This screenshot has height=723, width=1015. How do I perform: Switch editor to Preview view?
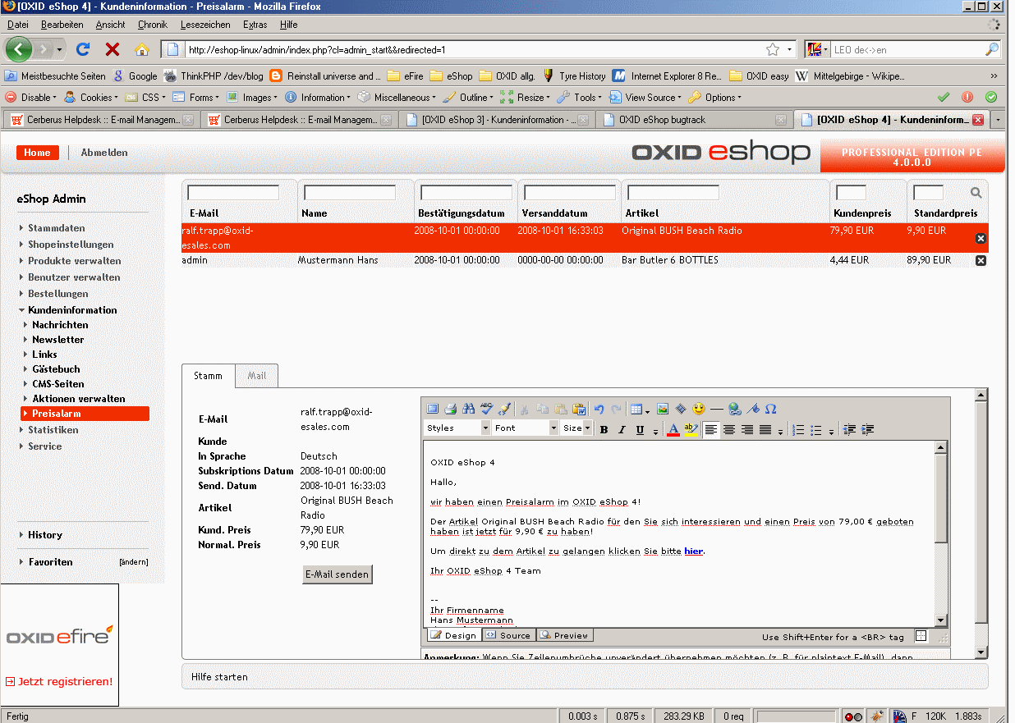point(565,635)
